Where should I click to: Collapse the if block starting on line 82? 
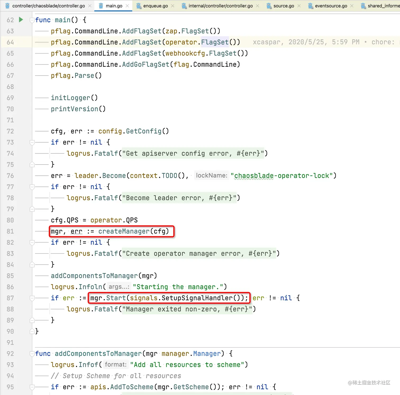(x=32, y=242)
